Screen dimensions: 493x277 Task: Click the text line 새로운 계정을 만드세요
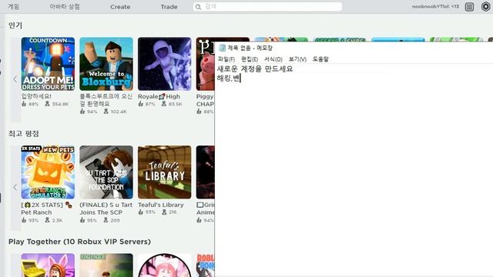(255, 68)
